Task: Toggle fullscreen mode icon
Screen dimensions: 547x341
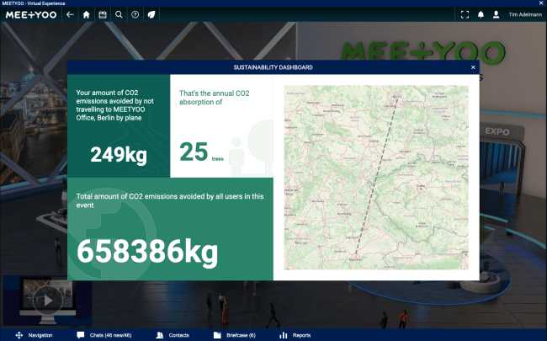Action: point(465,14)
